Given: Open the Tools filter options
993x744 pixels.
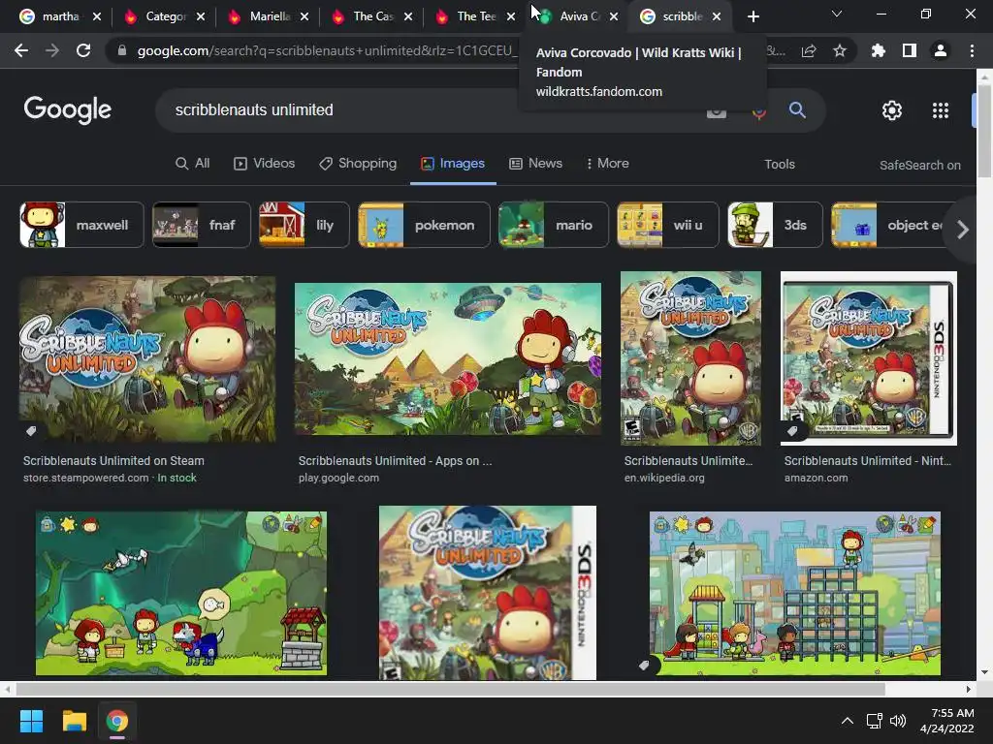Looking at the screenshot, I should 780,165.
